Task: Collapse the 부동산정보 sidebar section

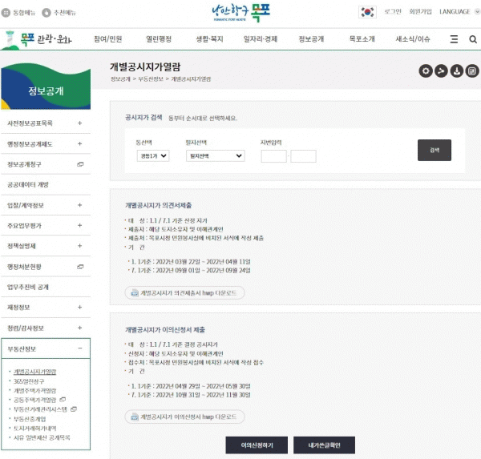Action: pyautogui.click(x=79, y=349)
